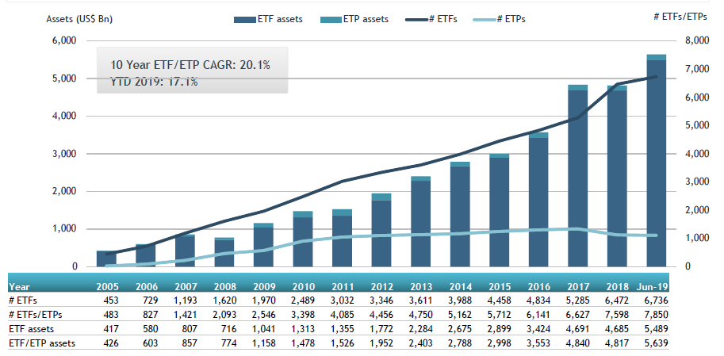
Task: Click the '729' cell for 2006
Action: 151,300
